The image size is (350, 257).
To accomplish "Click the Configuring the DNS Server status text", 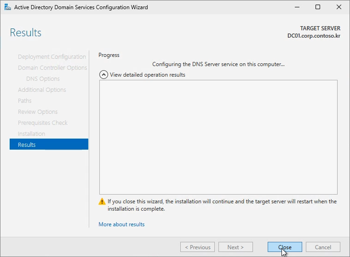I will click(x=218, y=64).
